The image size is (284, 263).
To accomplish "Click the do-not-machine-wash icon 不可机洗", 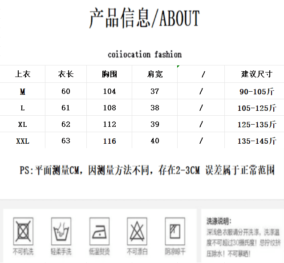I will [x=23, y=231].
